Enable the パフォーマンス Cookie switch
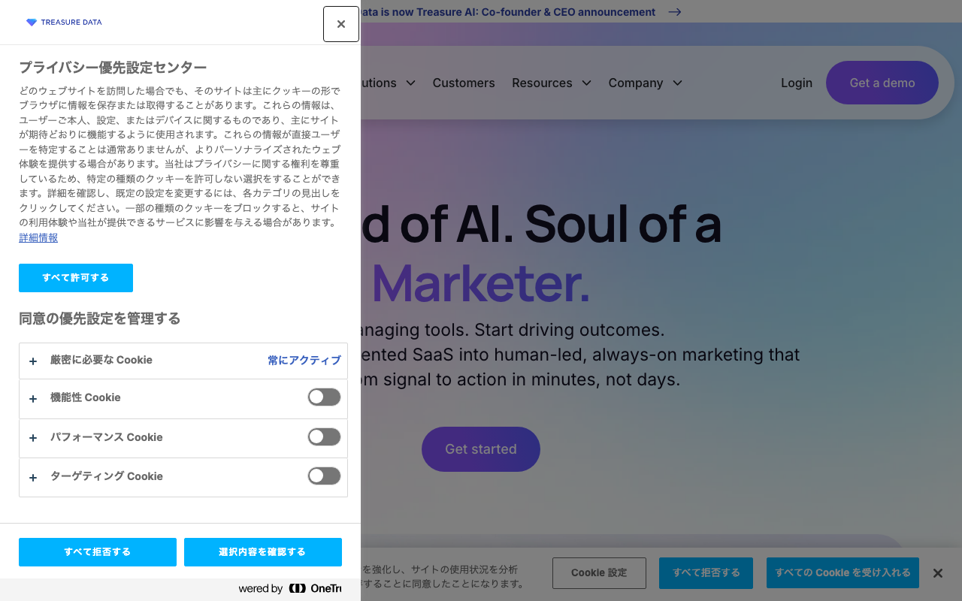Image resolution: width=962 pixels, height=601 pixels. pyautogui.click(x=324, y=437)
